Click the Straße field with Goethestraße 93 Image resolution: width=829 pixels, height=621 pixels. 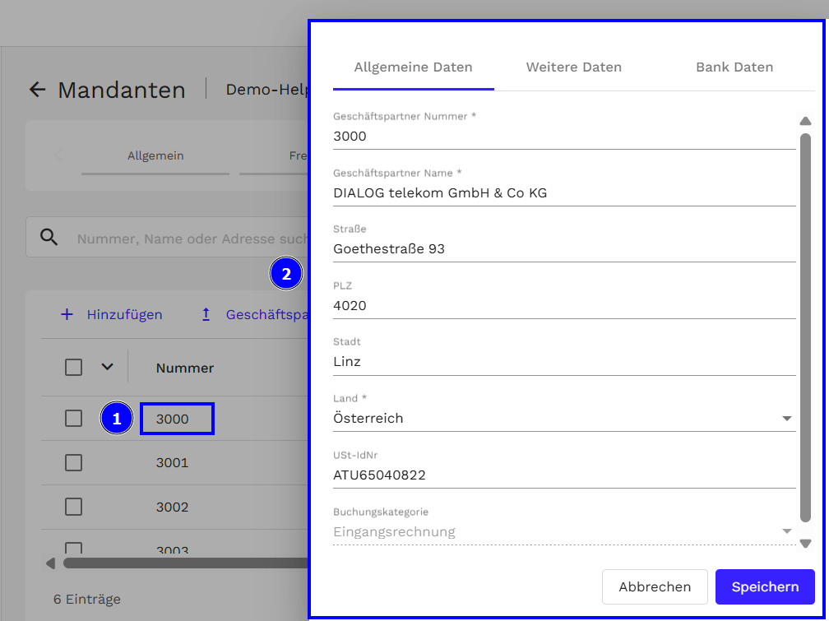(563, 248)
